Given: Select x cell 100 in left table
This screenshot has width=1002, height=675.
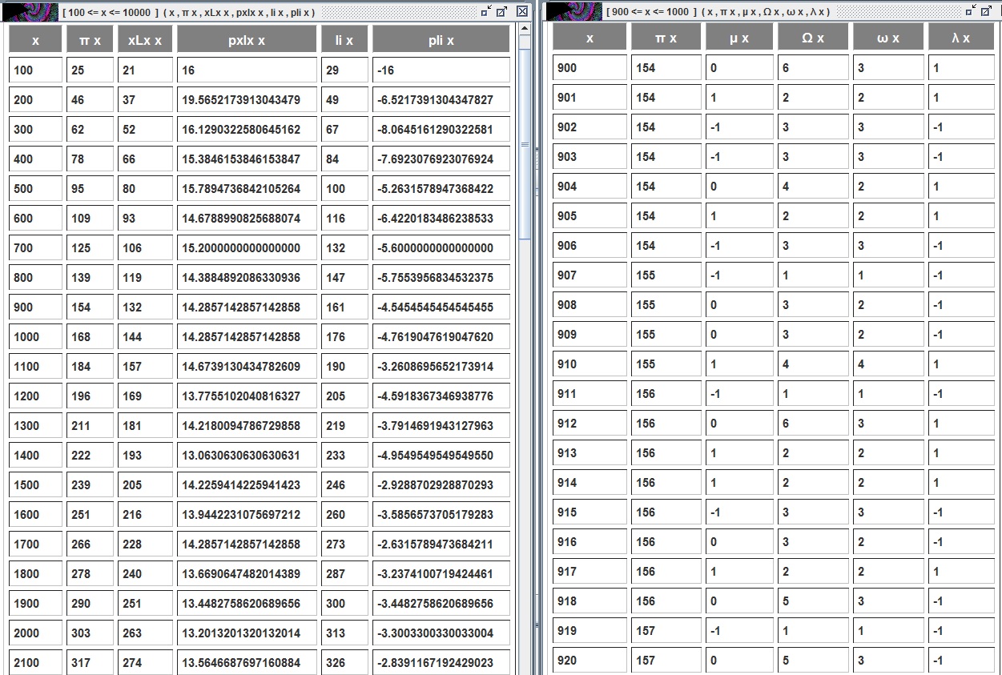Looking at the screenshot, I should pyautogui.click(x=35, y=70).
